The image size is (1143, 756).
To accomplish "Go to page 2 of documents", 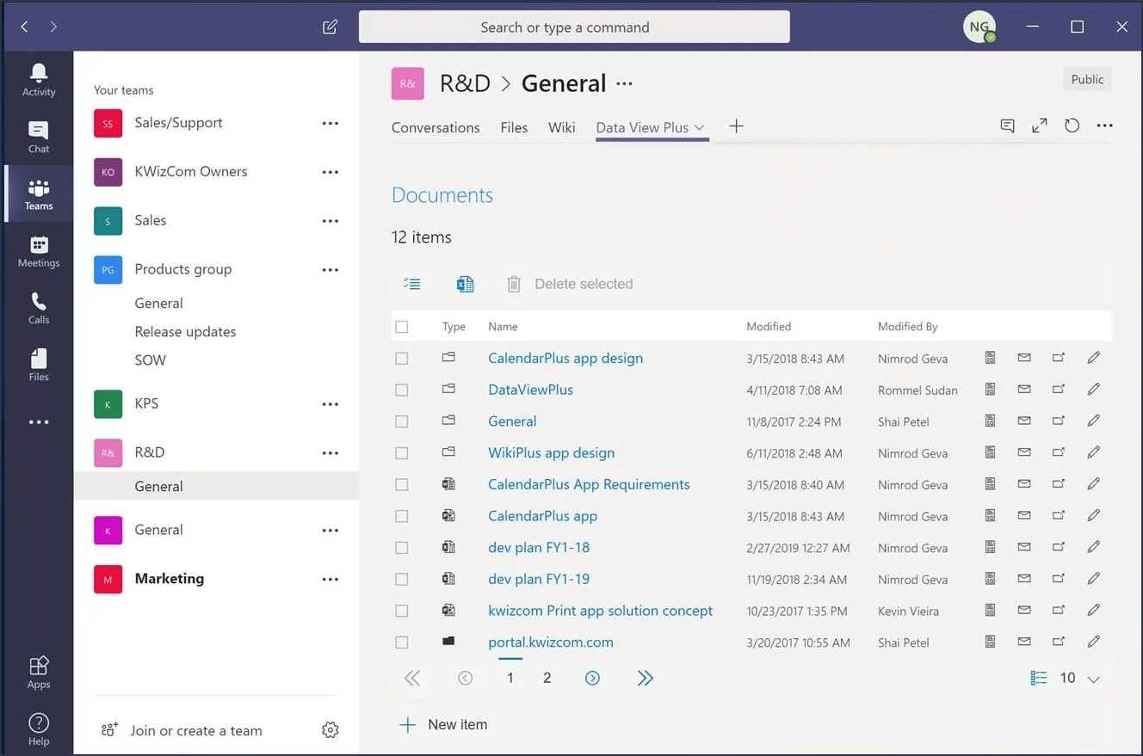I will tap(547, 678).
